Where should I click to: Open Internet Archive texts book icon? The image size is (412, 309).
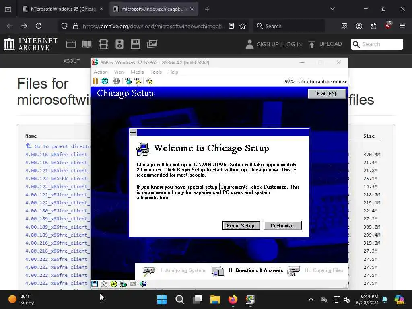[87, 44]
